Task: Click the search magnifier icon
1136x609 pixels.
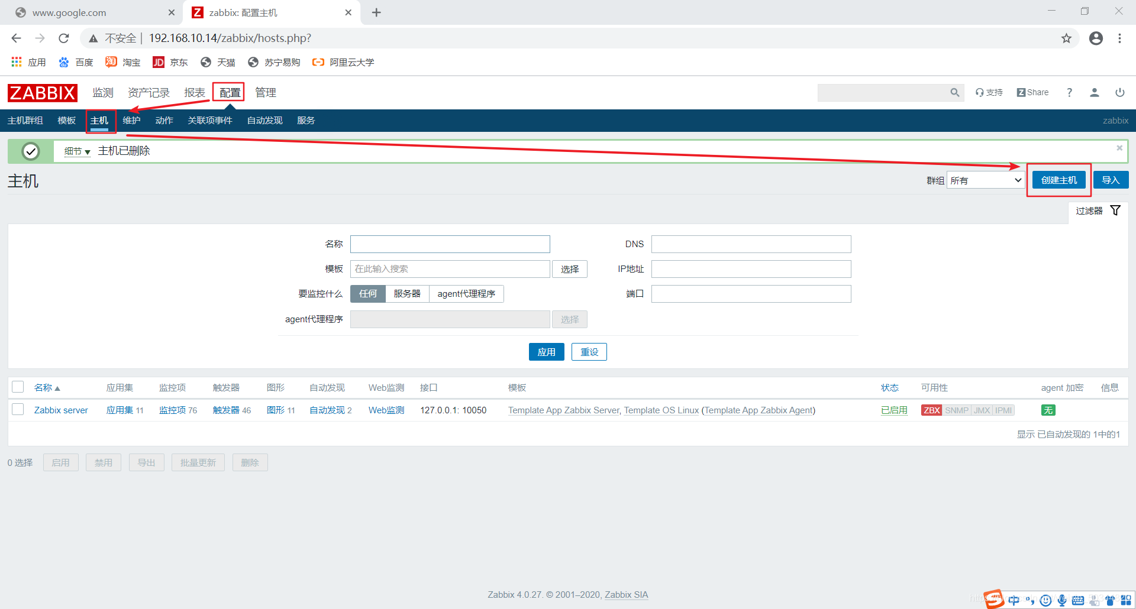Action: pos(954,93)
